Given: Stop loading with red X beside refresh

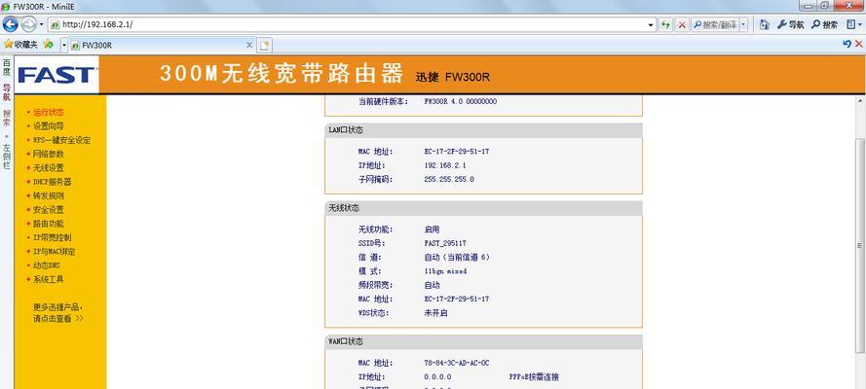Looking at the screenshot, I should (x=682, y=24).
